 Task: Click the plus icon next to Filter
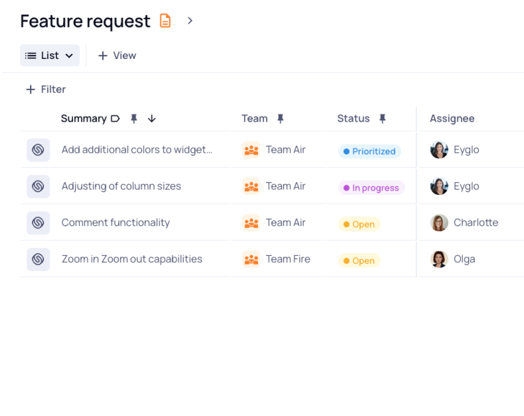pos(31,89)
